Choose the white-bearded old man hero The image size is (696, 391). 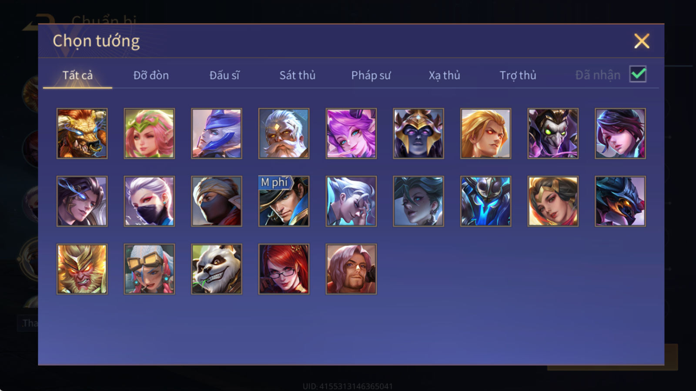coord(284,133)
